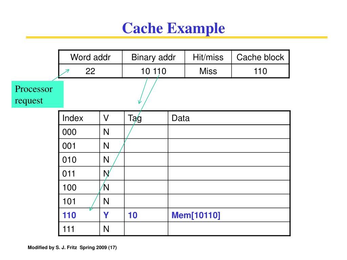Click the 'Miss' cell
The width and height of the screenshot is (347, 260).
click(208, 71)
